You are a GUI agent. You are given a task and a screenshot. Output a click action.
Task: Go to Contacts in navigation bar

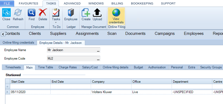[12, 34]
